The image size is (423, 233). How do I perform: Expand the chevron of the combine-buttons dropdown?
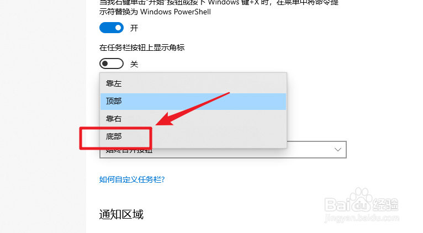point(338,150)
